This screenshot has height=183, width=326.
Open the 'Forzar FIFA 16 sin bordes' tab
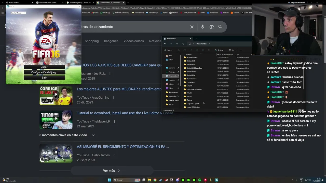(50, 3)
